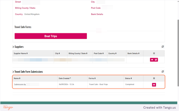This screenshot has width=179, height=111.
Task: View the supplier row via eye icon
Action: click(152, 60)
